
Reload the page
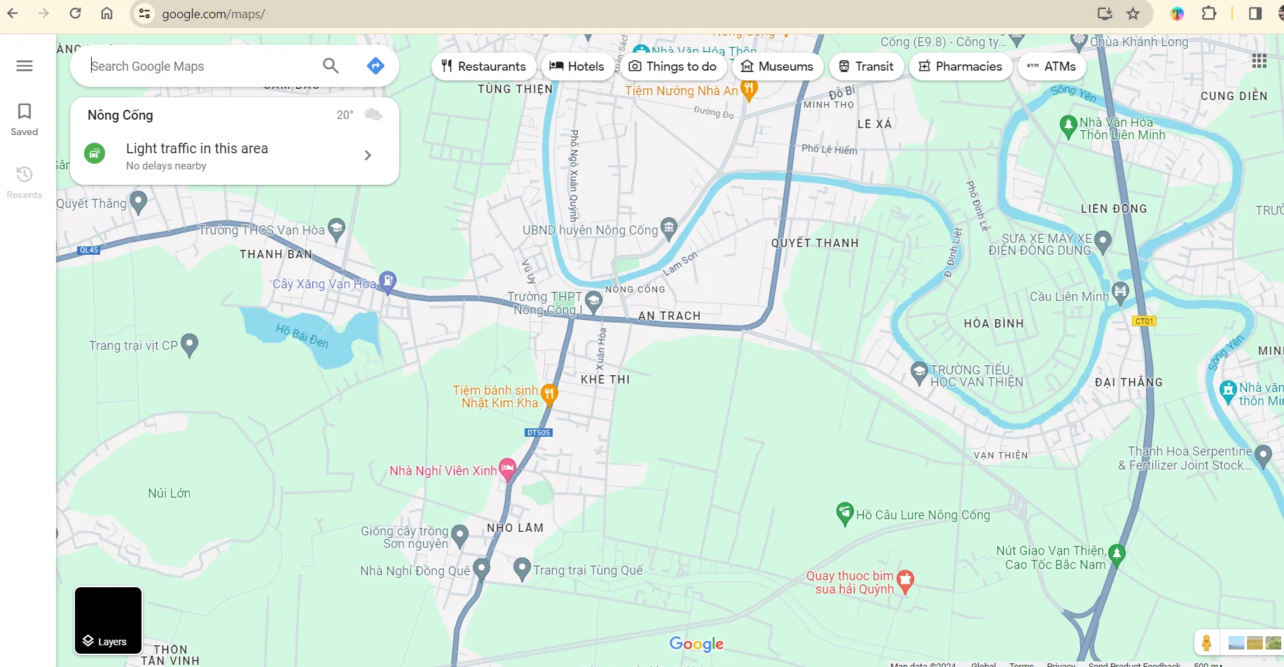click(x=76, y=13)
